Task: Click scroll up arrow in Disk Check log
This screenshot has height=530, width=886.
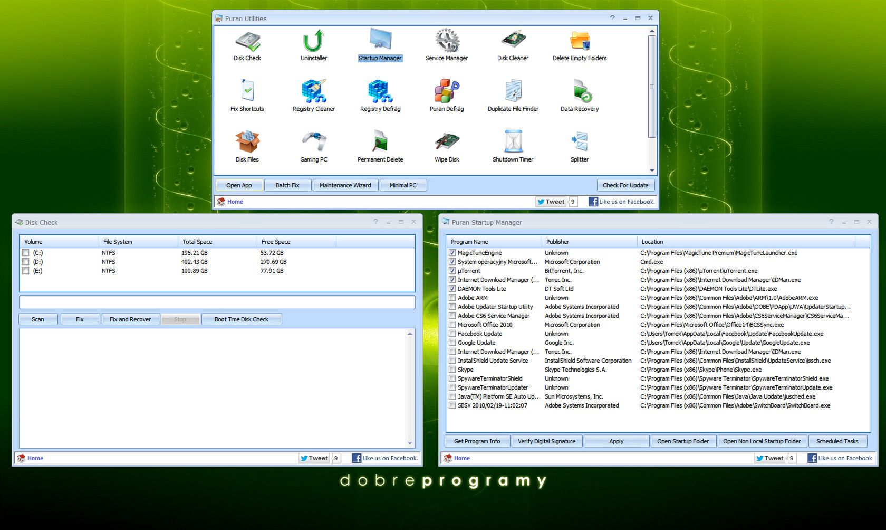Action: 410,334
